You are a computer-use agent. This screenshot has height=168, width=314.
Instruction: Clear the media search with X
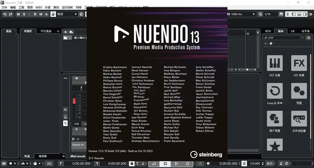click(303, 38)
